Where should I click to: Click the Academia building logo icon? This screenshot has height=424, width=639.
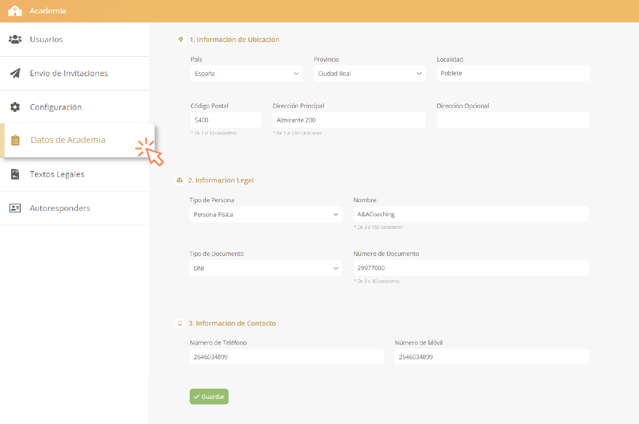coord(15,11)
